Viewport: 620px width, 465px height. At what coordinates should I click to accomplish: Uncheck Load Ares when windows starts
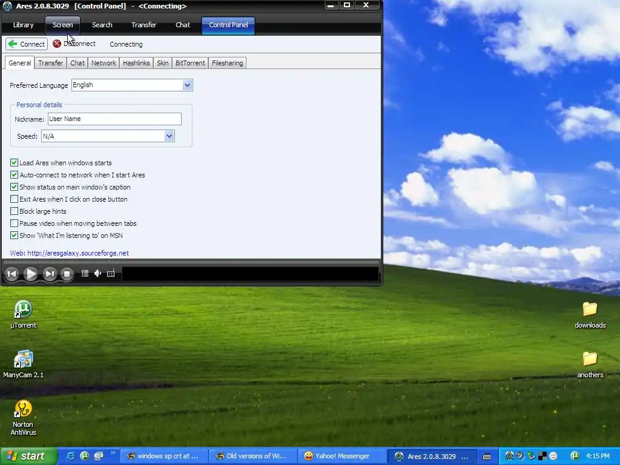[15, 162]
